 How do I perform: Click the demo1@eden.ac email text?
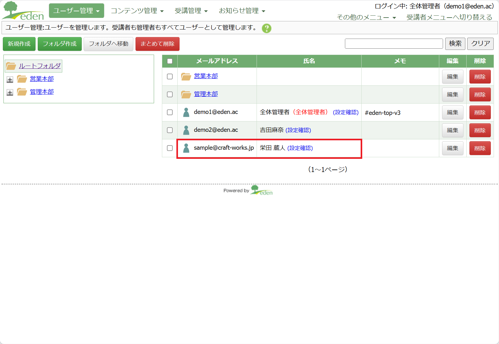coord(216,112)
